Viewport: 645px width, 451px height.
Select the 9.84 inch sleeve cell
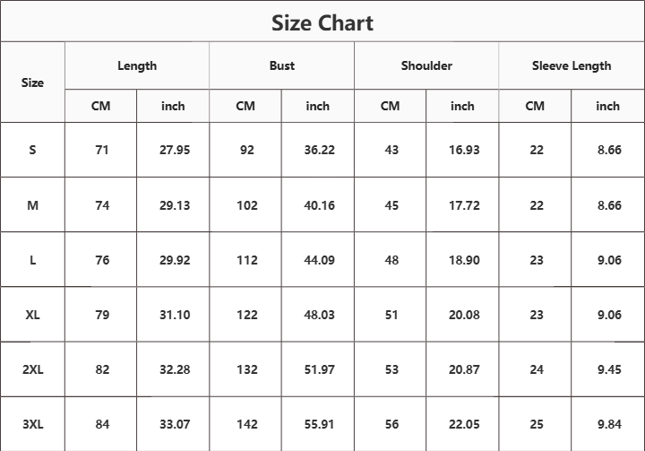[609, 424]
